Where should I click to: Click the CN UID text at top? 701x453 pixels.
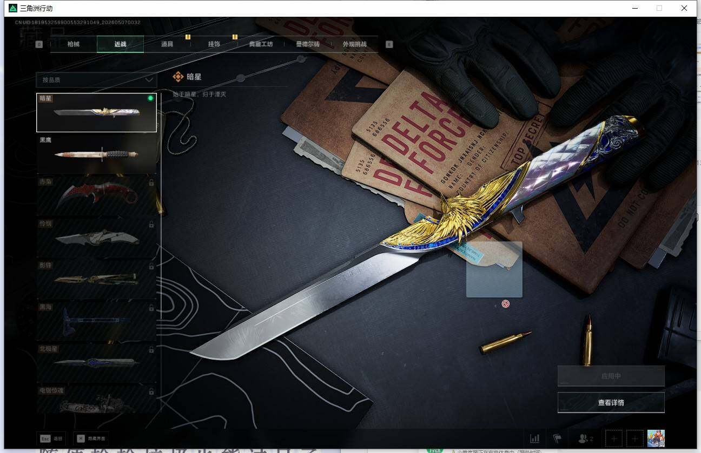78,23
